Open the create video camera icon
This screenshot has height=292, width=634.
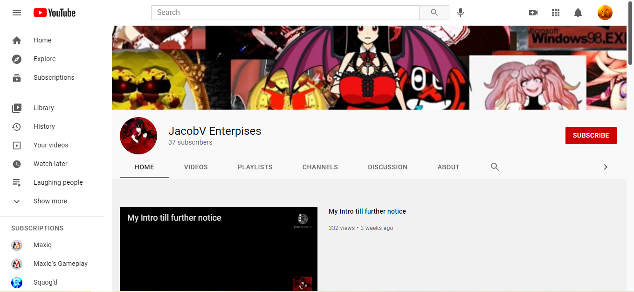pos(533,13)
